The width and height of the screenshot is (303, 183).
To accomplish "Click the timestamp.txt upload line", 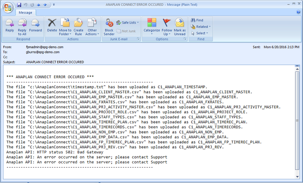I will (107, 87).
